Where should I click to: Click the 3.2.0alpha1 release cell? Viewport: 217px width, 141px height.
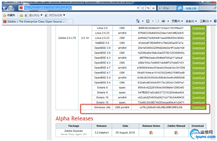(102, 133)
